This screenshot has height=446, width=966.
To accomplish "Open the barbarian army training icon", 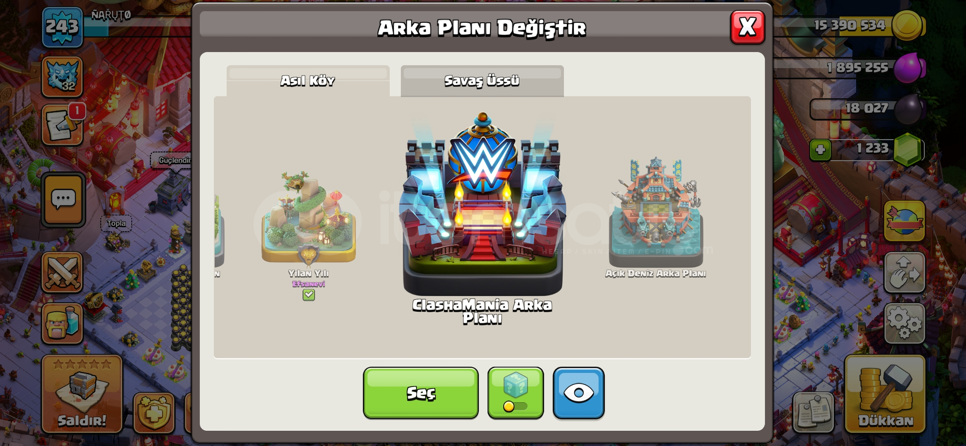I will click(62, 323).
